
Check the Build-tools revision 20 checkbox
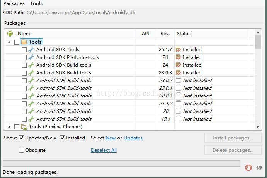[24, 111]
